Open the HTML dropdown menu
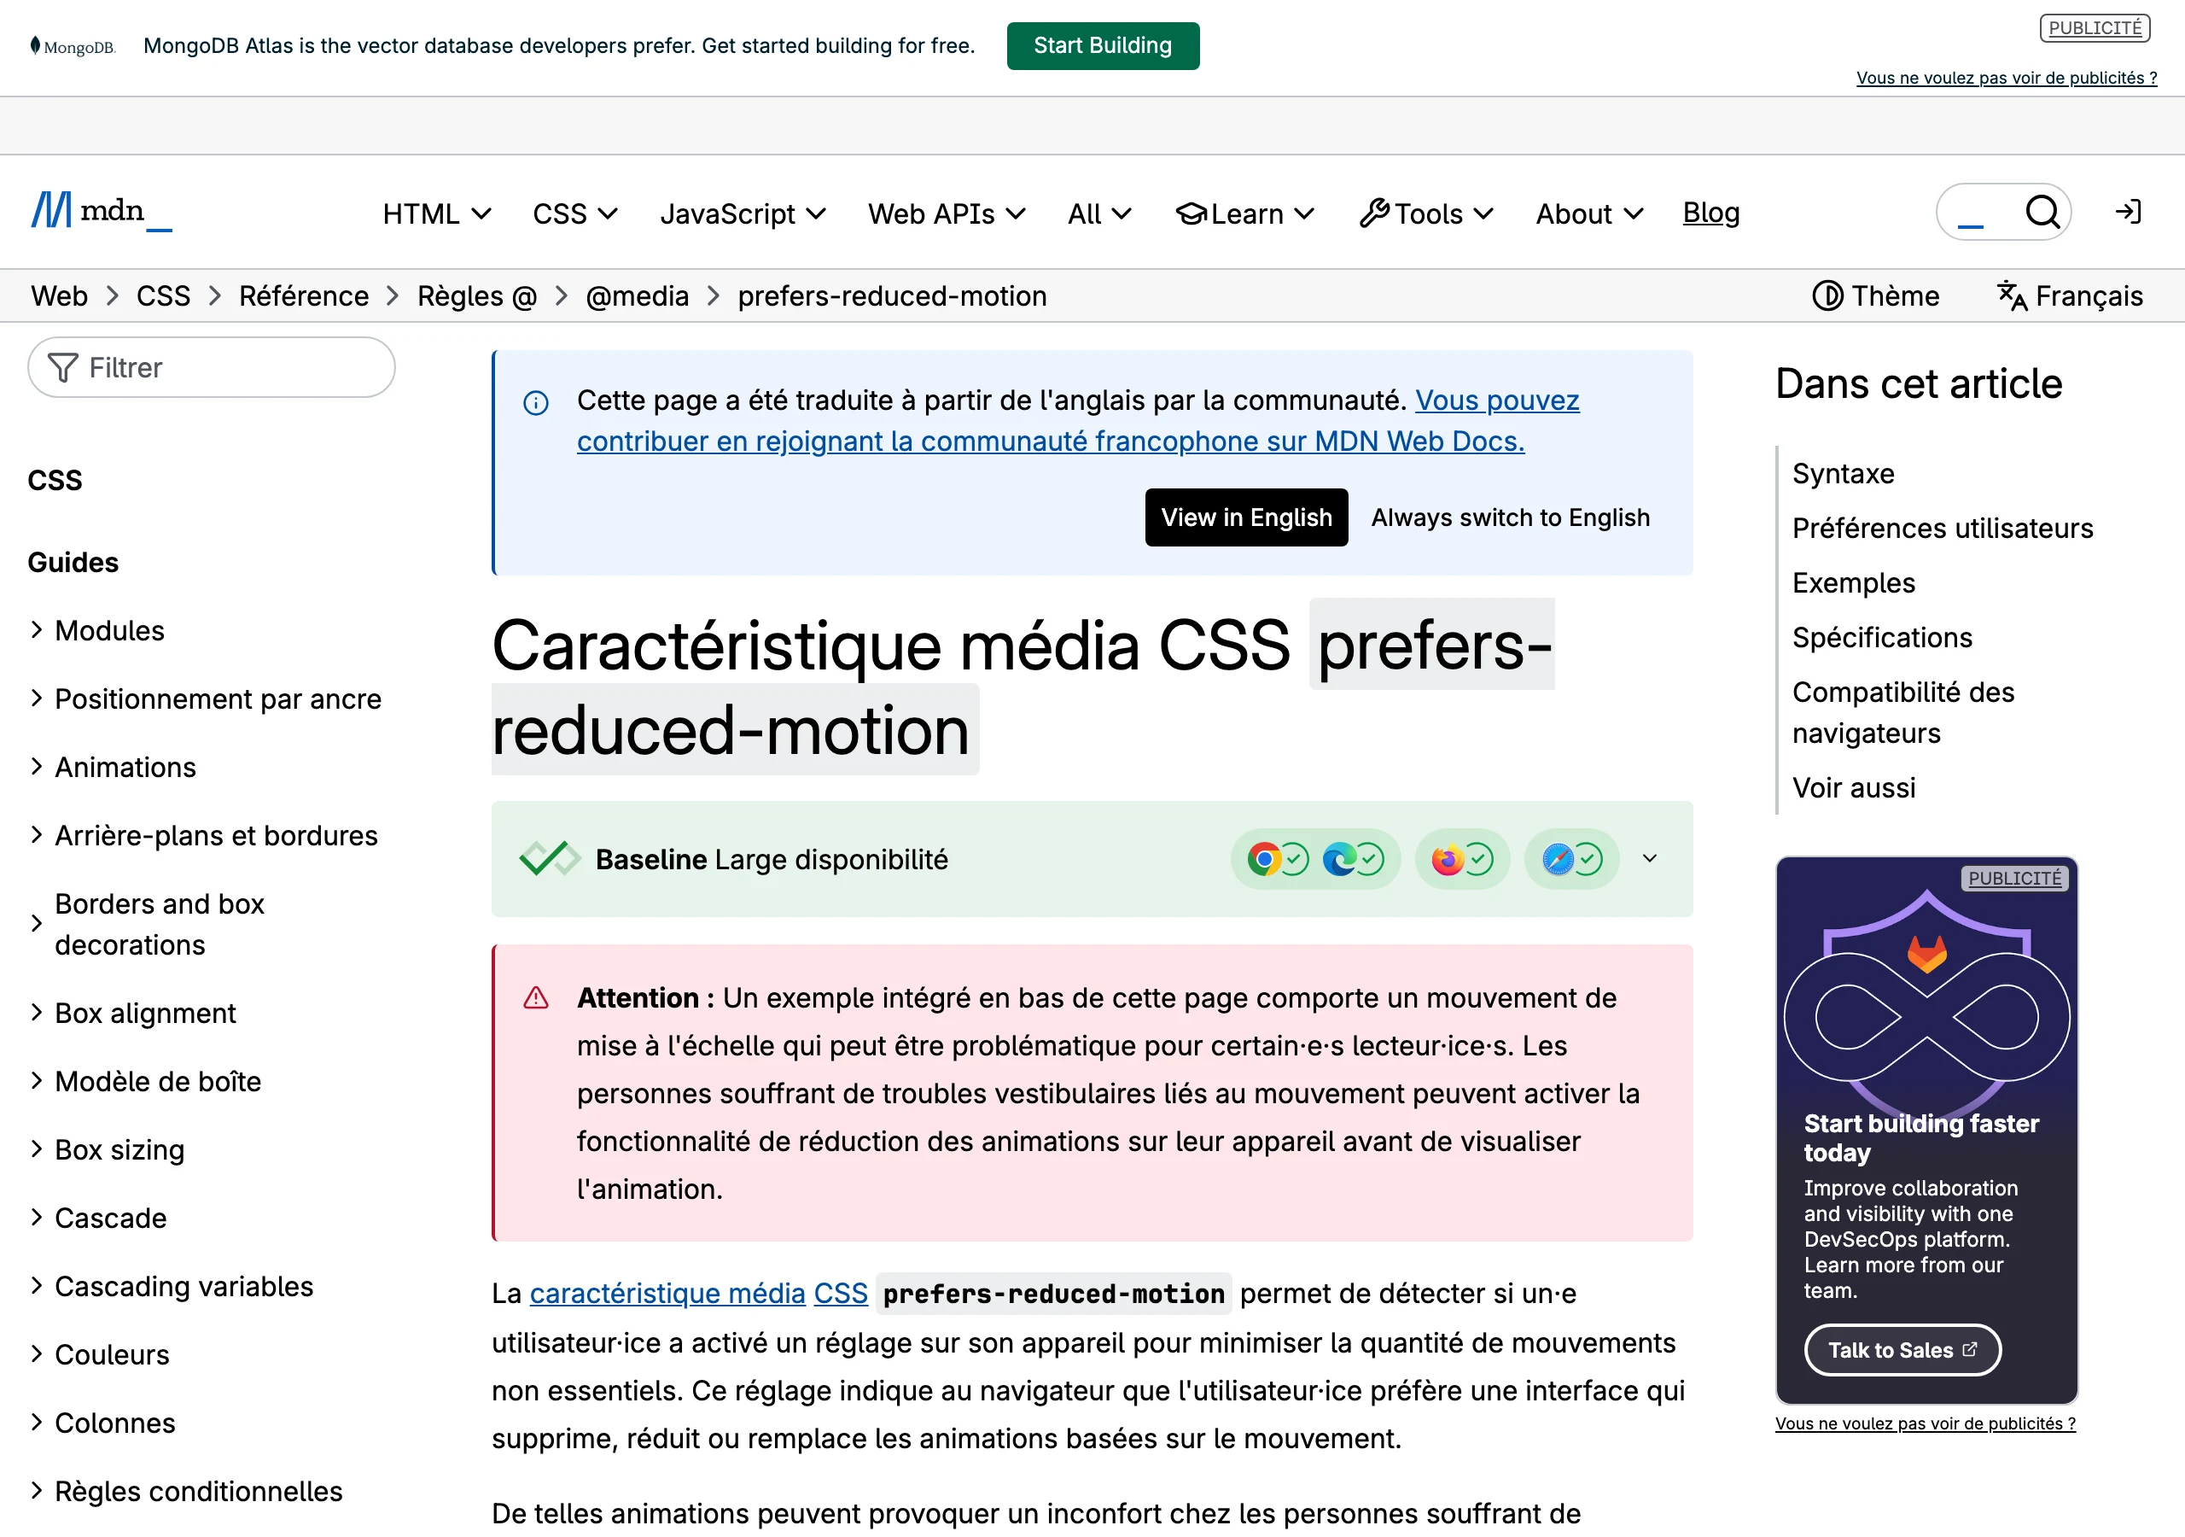Viewport: 2185px width, 1537px height. 436,213
